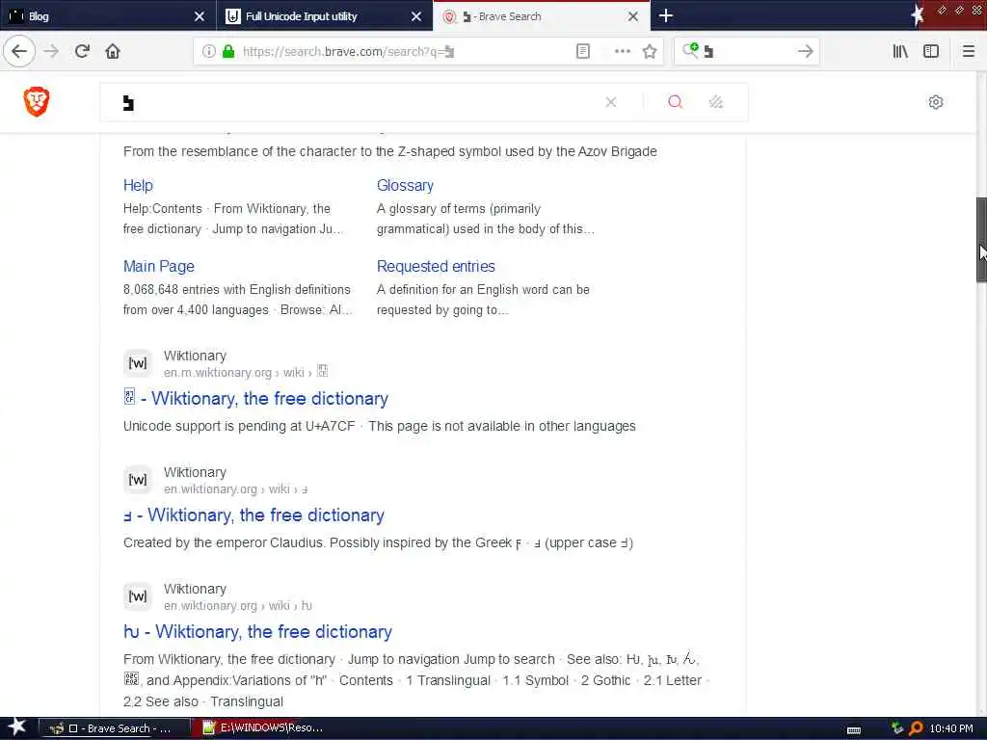Screen dimensions: 987x740
Task: Click Wiktionary favicon of the ƕ result
Action: click(x=138, y=595)
